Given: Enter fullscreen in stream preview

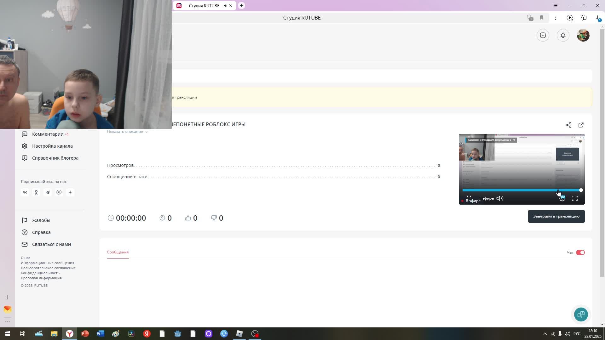Looking at the screenshot, I should (575, 198).
